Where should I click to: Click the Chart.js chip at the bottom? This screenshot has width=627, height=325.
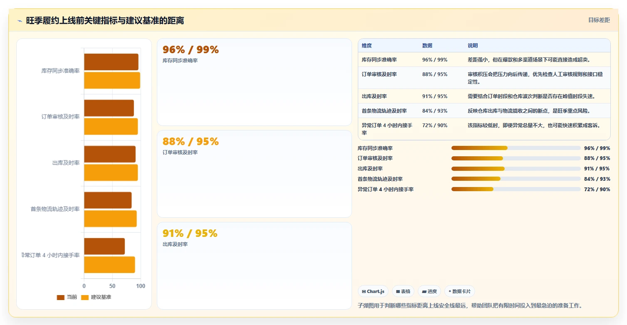click(x=373, y=291)
